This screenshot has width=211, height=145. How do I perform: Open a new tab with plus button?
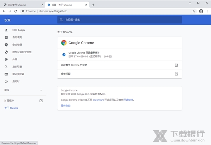[x=93, y=5]
